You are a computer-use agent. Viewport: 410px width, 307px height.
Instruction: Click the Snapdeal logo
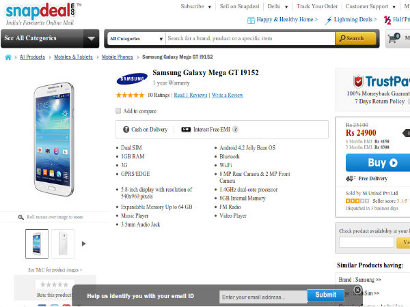tap(40, 11)
